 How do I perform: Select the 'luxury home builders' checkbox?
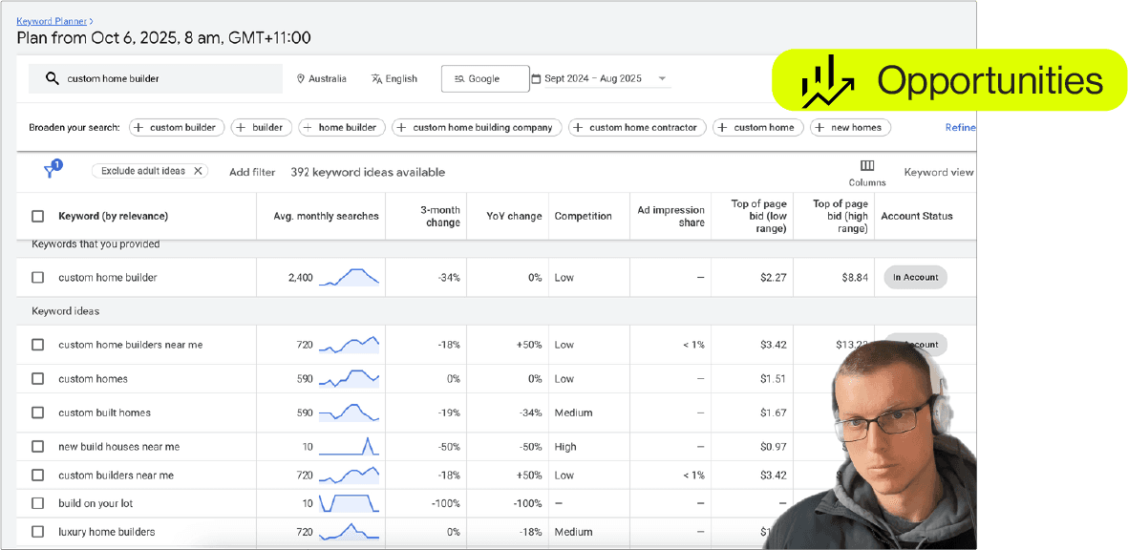pos(38,532)
